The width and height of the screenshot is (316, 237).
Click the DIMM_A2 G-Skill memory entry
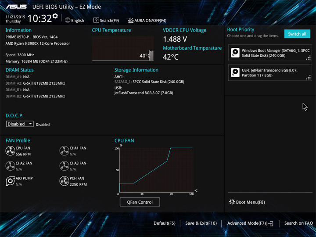(x=35, y=83)
